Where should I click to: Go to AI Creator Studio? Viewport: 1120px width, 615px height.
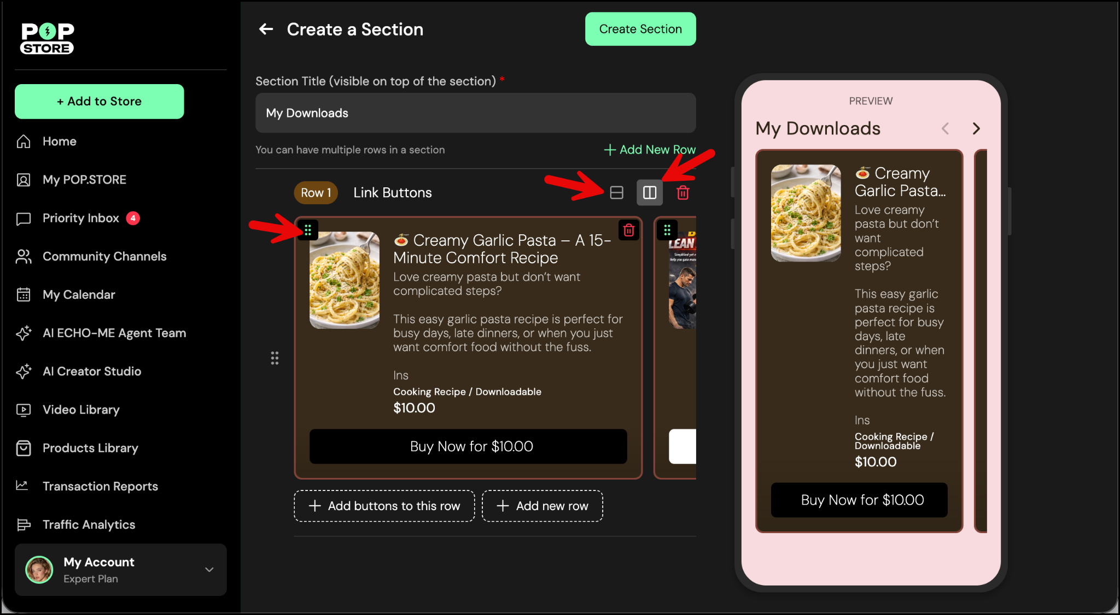click(x=92, y=371)
